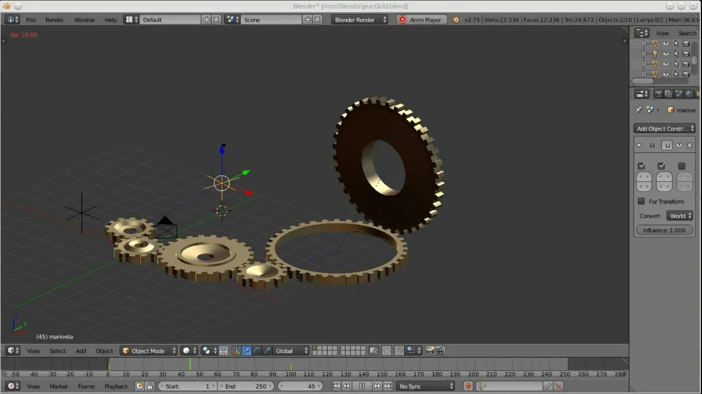Open No Sync dropdown
The image size is (702, 394).
425,386
